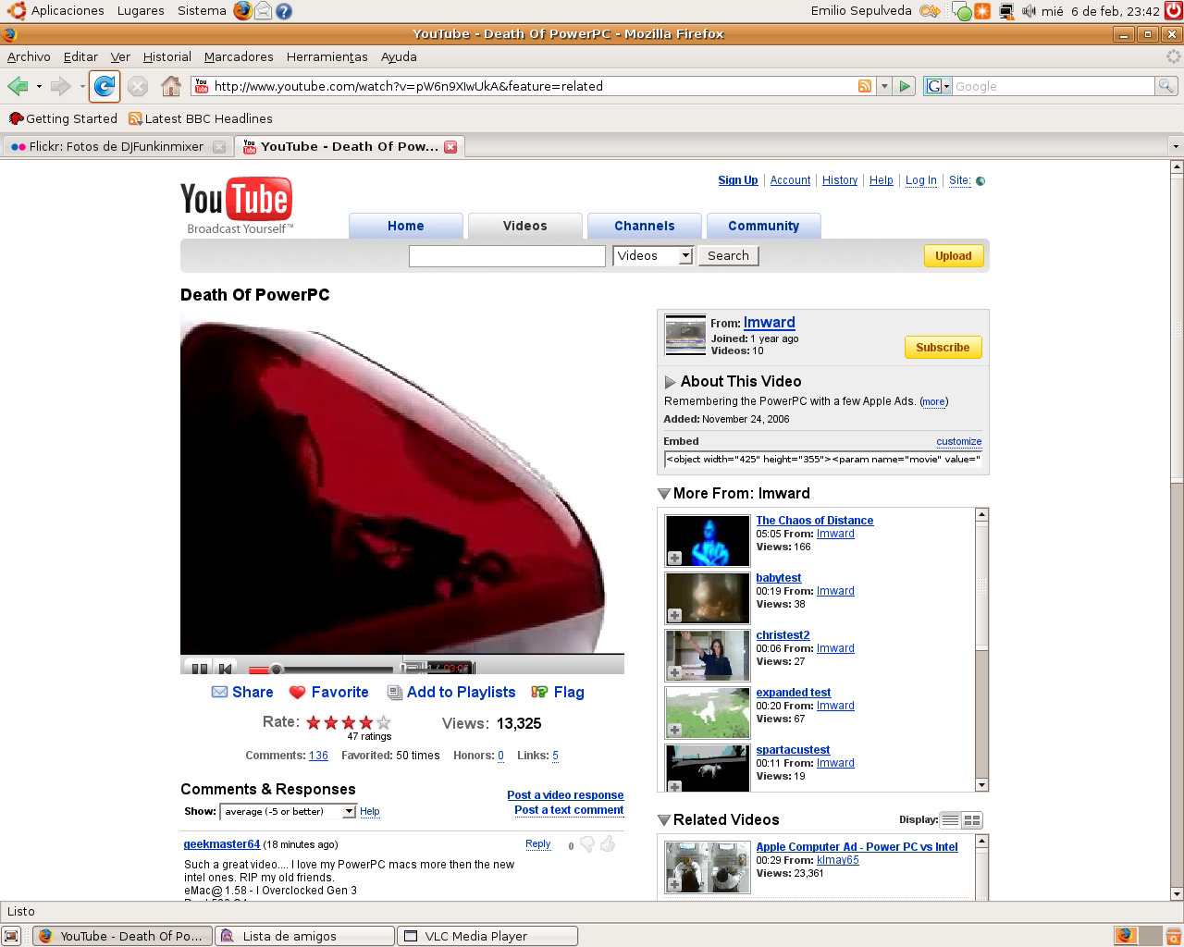Click the Subscribe button
Screen dimensions: 1184x947
point(943,348)
